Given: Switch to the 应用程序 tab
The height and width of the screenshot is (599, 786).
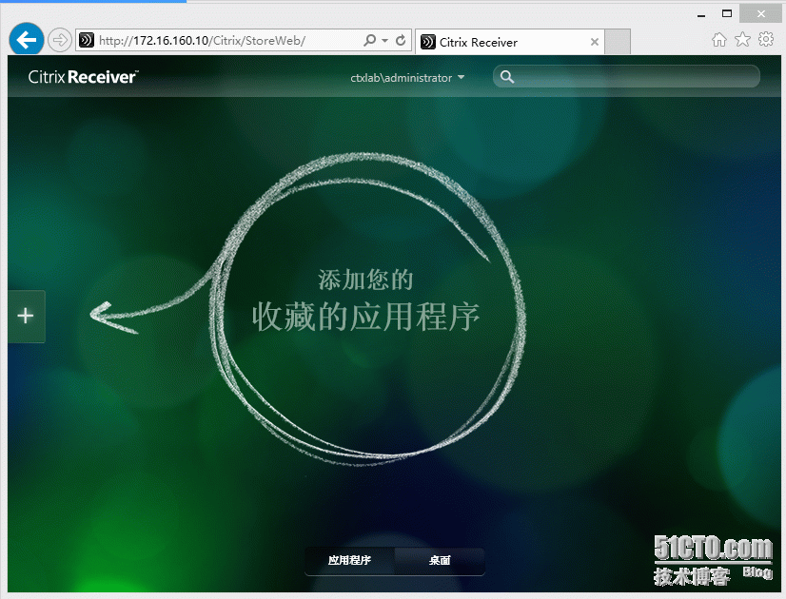Looking at the screenshot, I should tap(349, 560).
